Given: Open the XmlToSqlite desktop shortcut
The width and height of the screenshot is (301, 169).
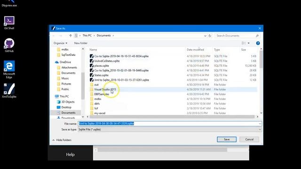Looking at the screenshot, I should click(9, 91).
